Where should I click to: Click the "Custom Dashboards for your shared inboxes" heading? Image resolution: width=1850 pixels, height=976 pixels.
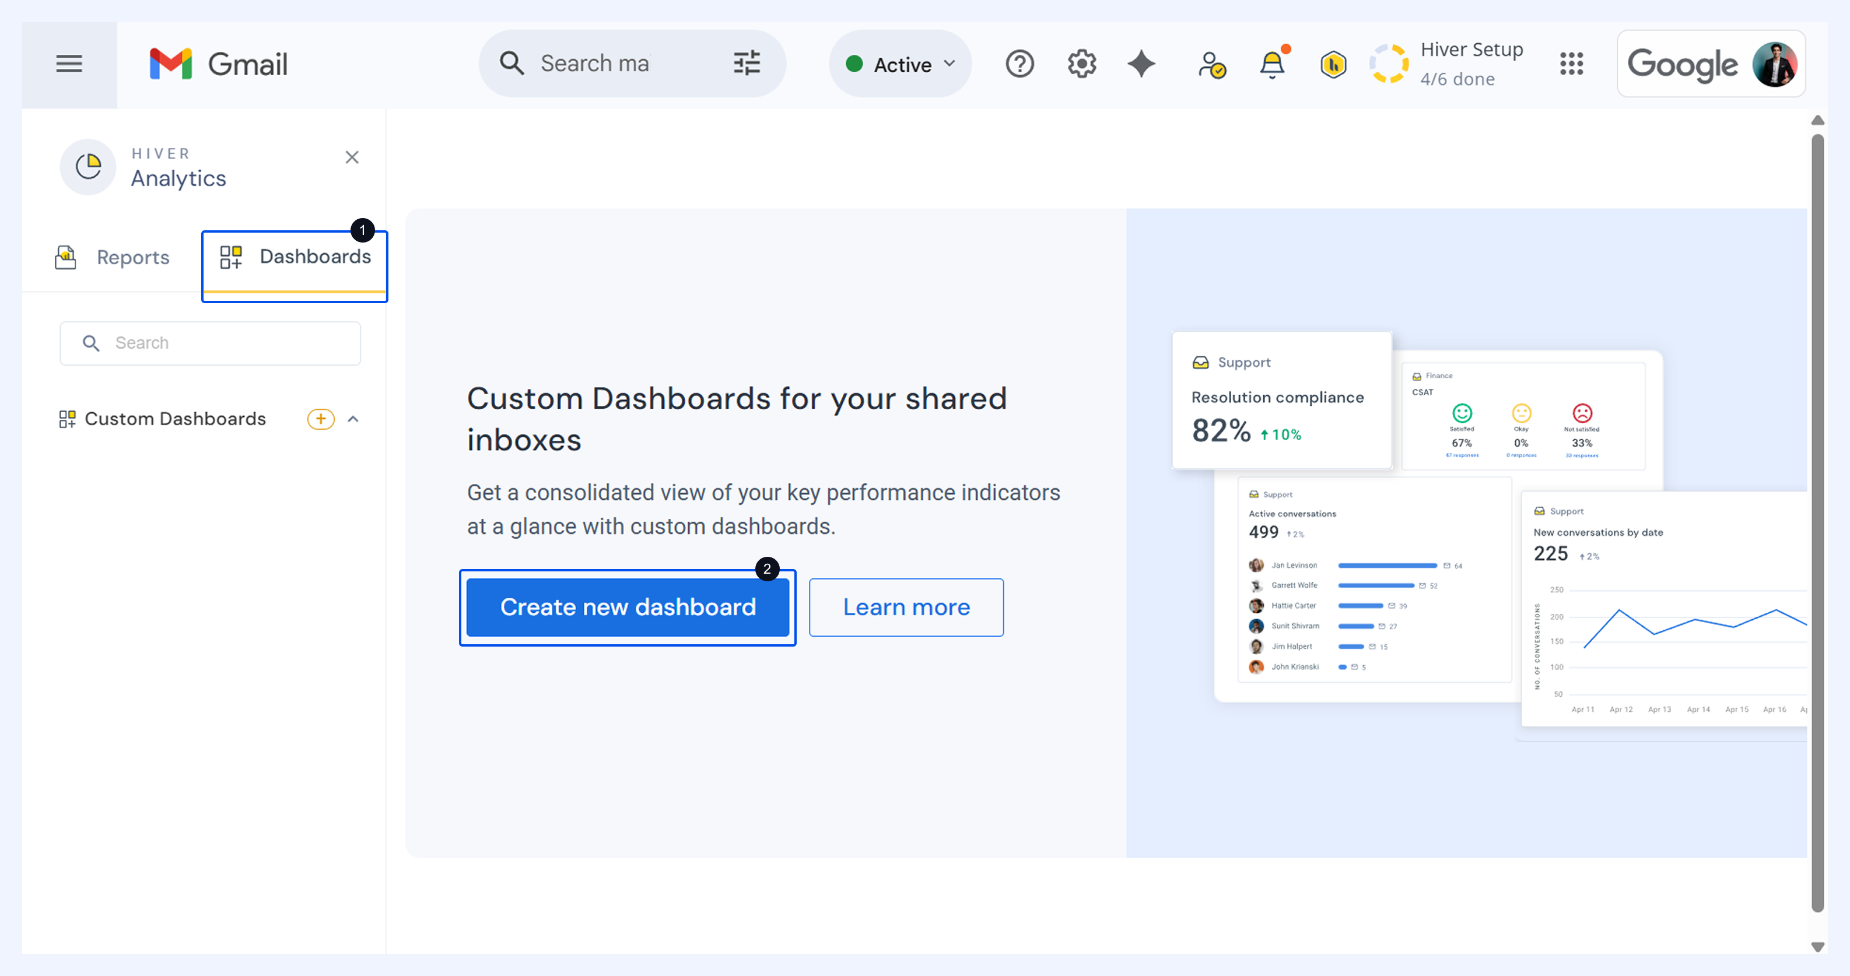[x=737, y=419]
